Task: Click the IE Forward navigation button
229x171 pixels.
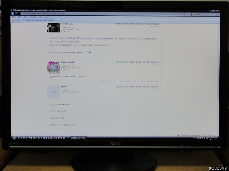Action: [16, 14]
